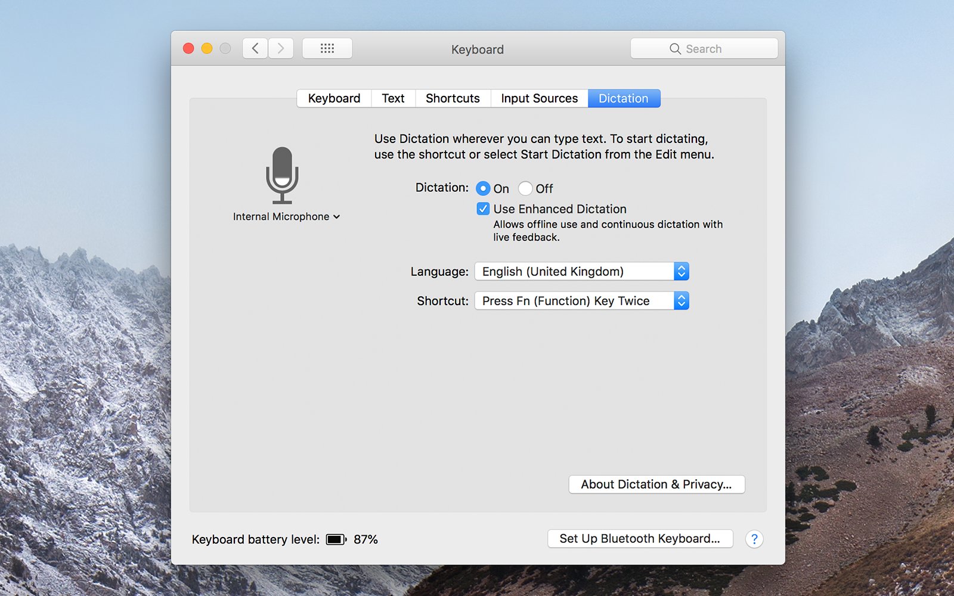The image size is (954, 596).
Task: Switch to the Input Sources tab
Action: pyautogui.click(x=538, y=98)
